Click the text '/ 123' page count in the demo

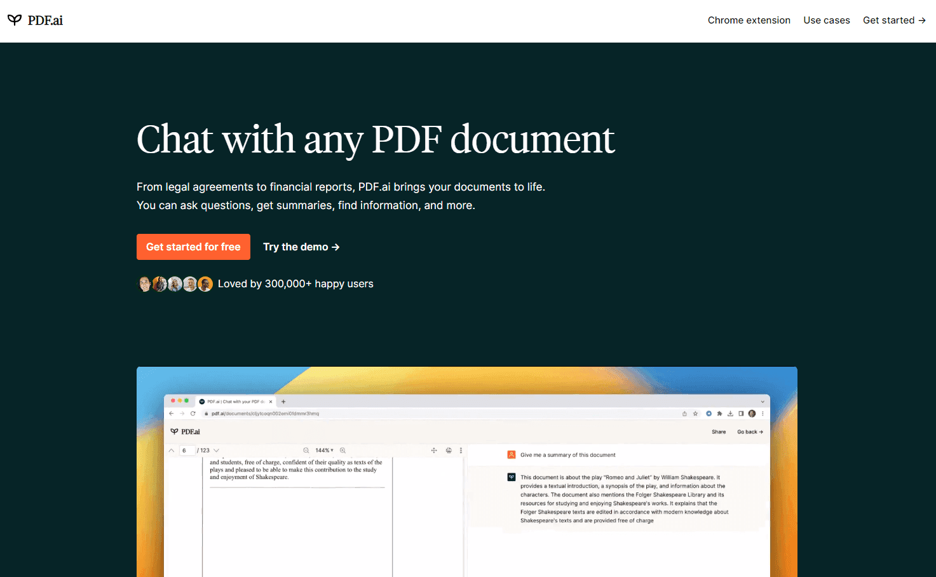point(203,451)
